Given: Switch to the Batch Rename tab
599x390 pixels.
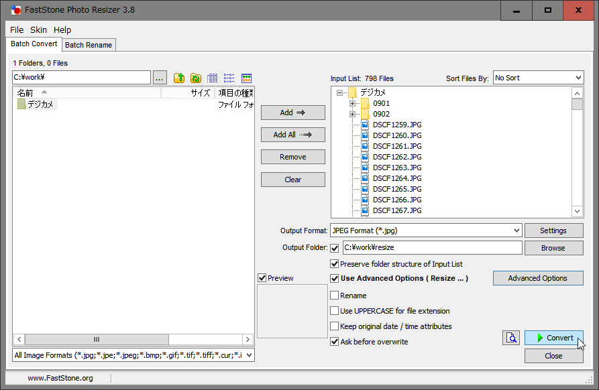Looking at the screenshot, I should pos(89,45).
